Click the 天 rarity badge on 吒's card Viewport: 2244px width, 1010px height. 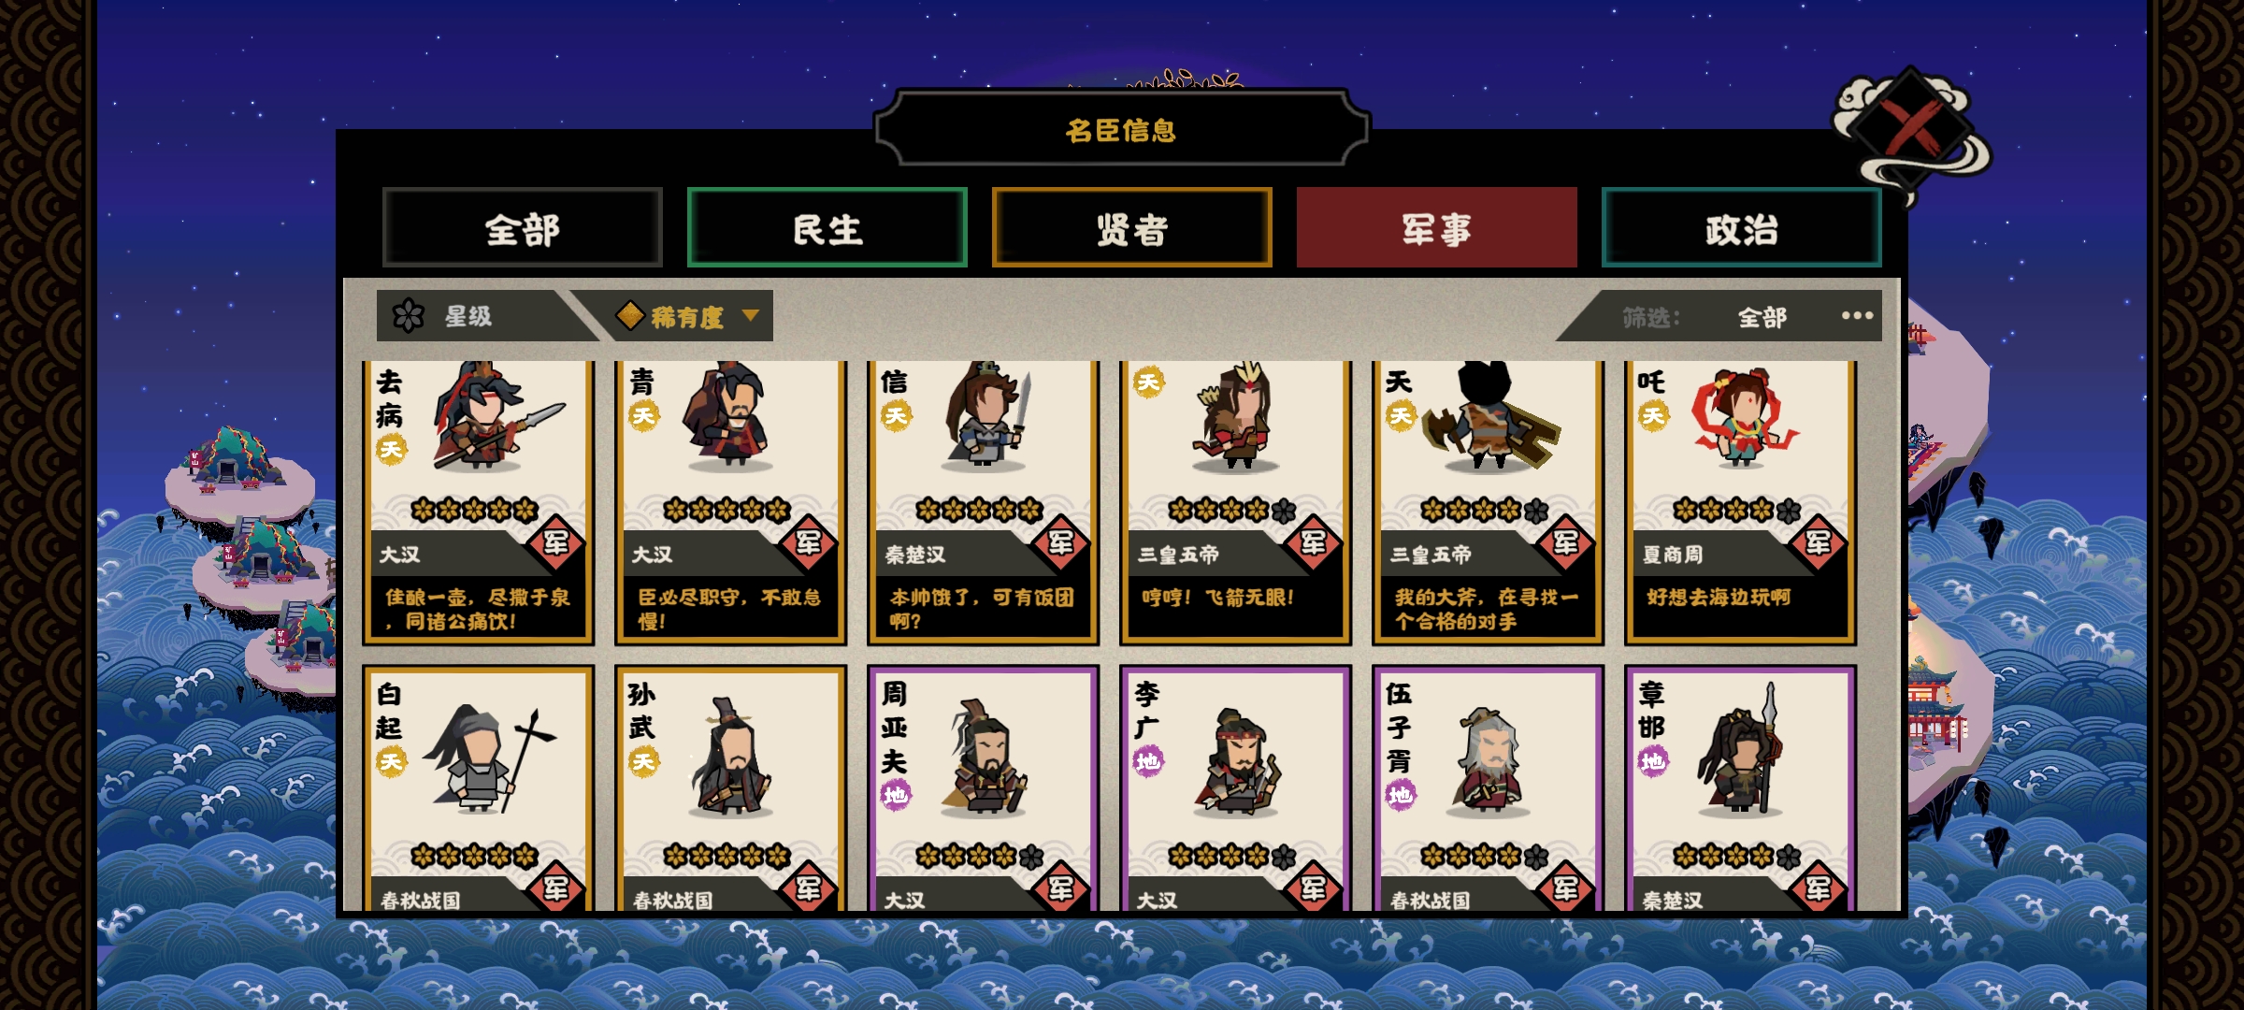[x=1653, y=415]
